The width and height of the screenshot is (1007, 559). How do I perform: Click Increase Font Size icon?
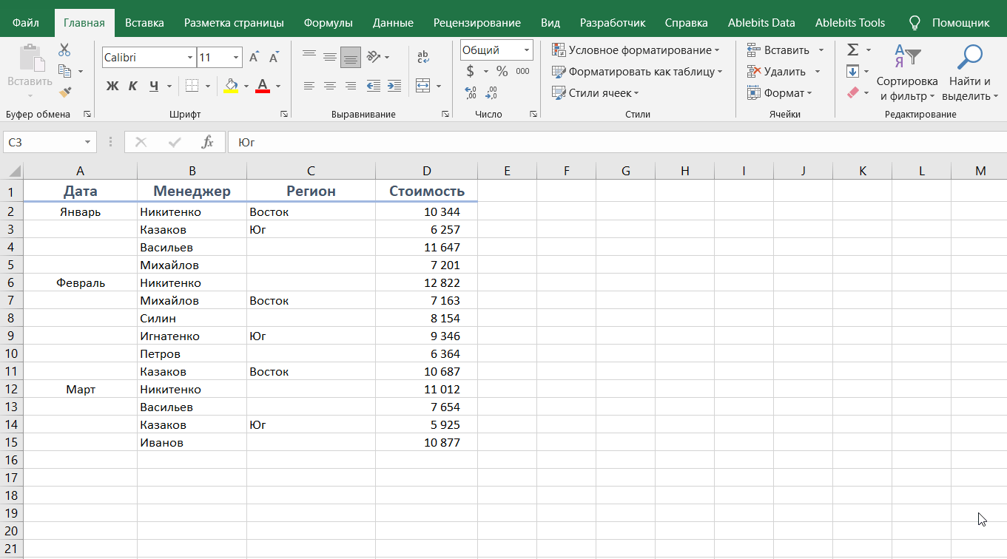255,58
